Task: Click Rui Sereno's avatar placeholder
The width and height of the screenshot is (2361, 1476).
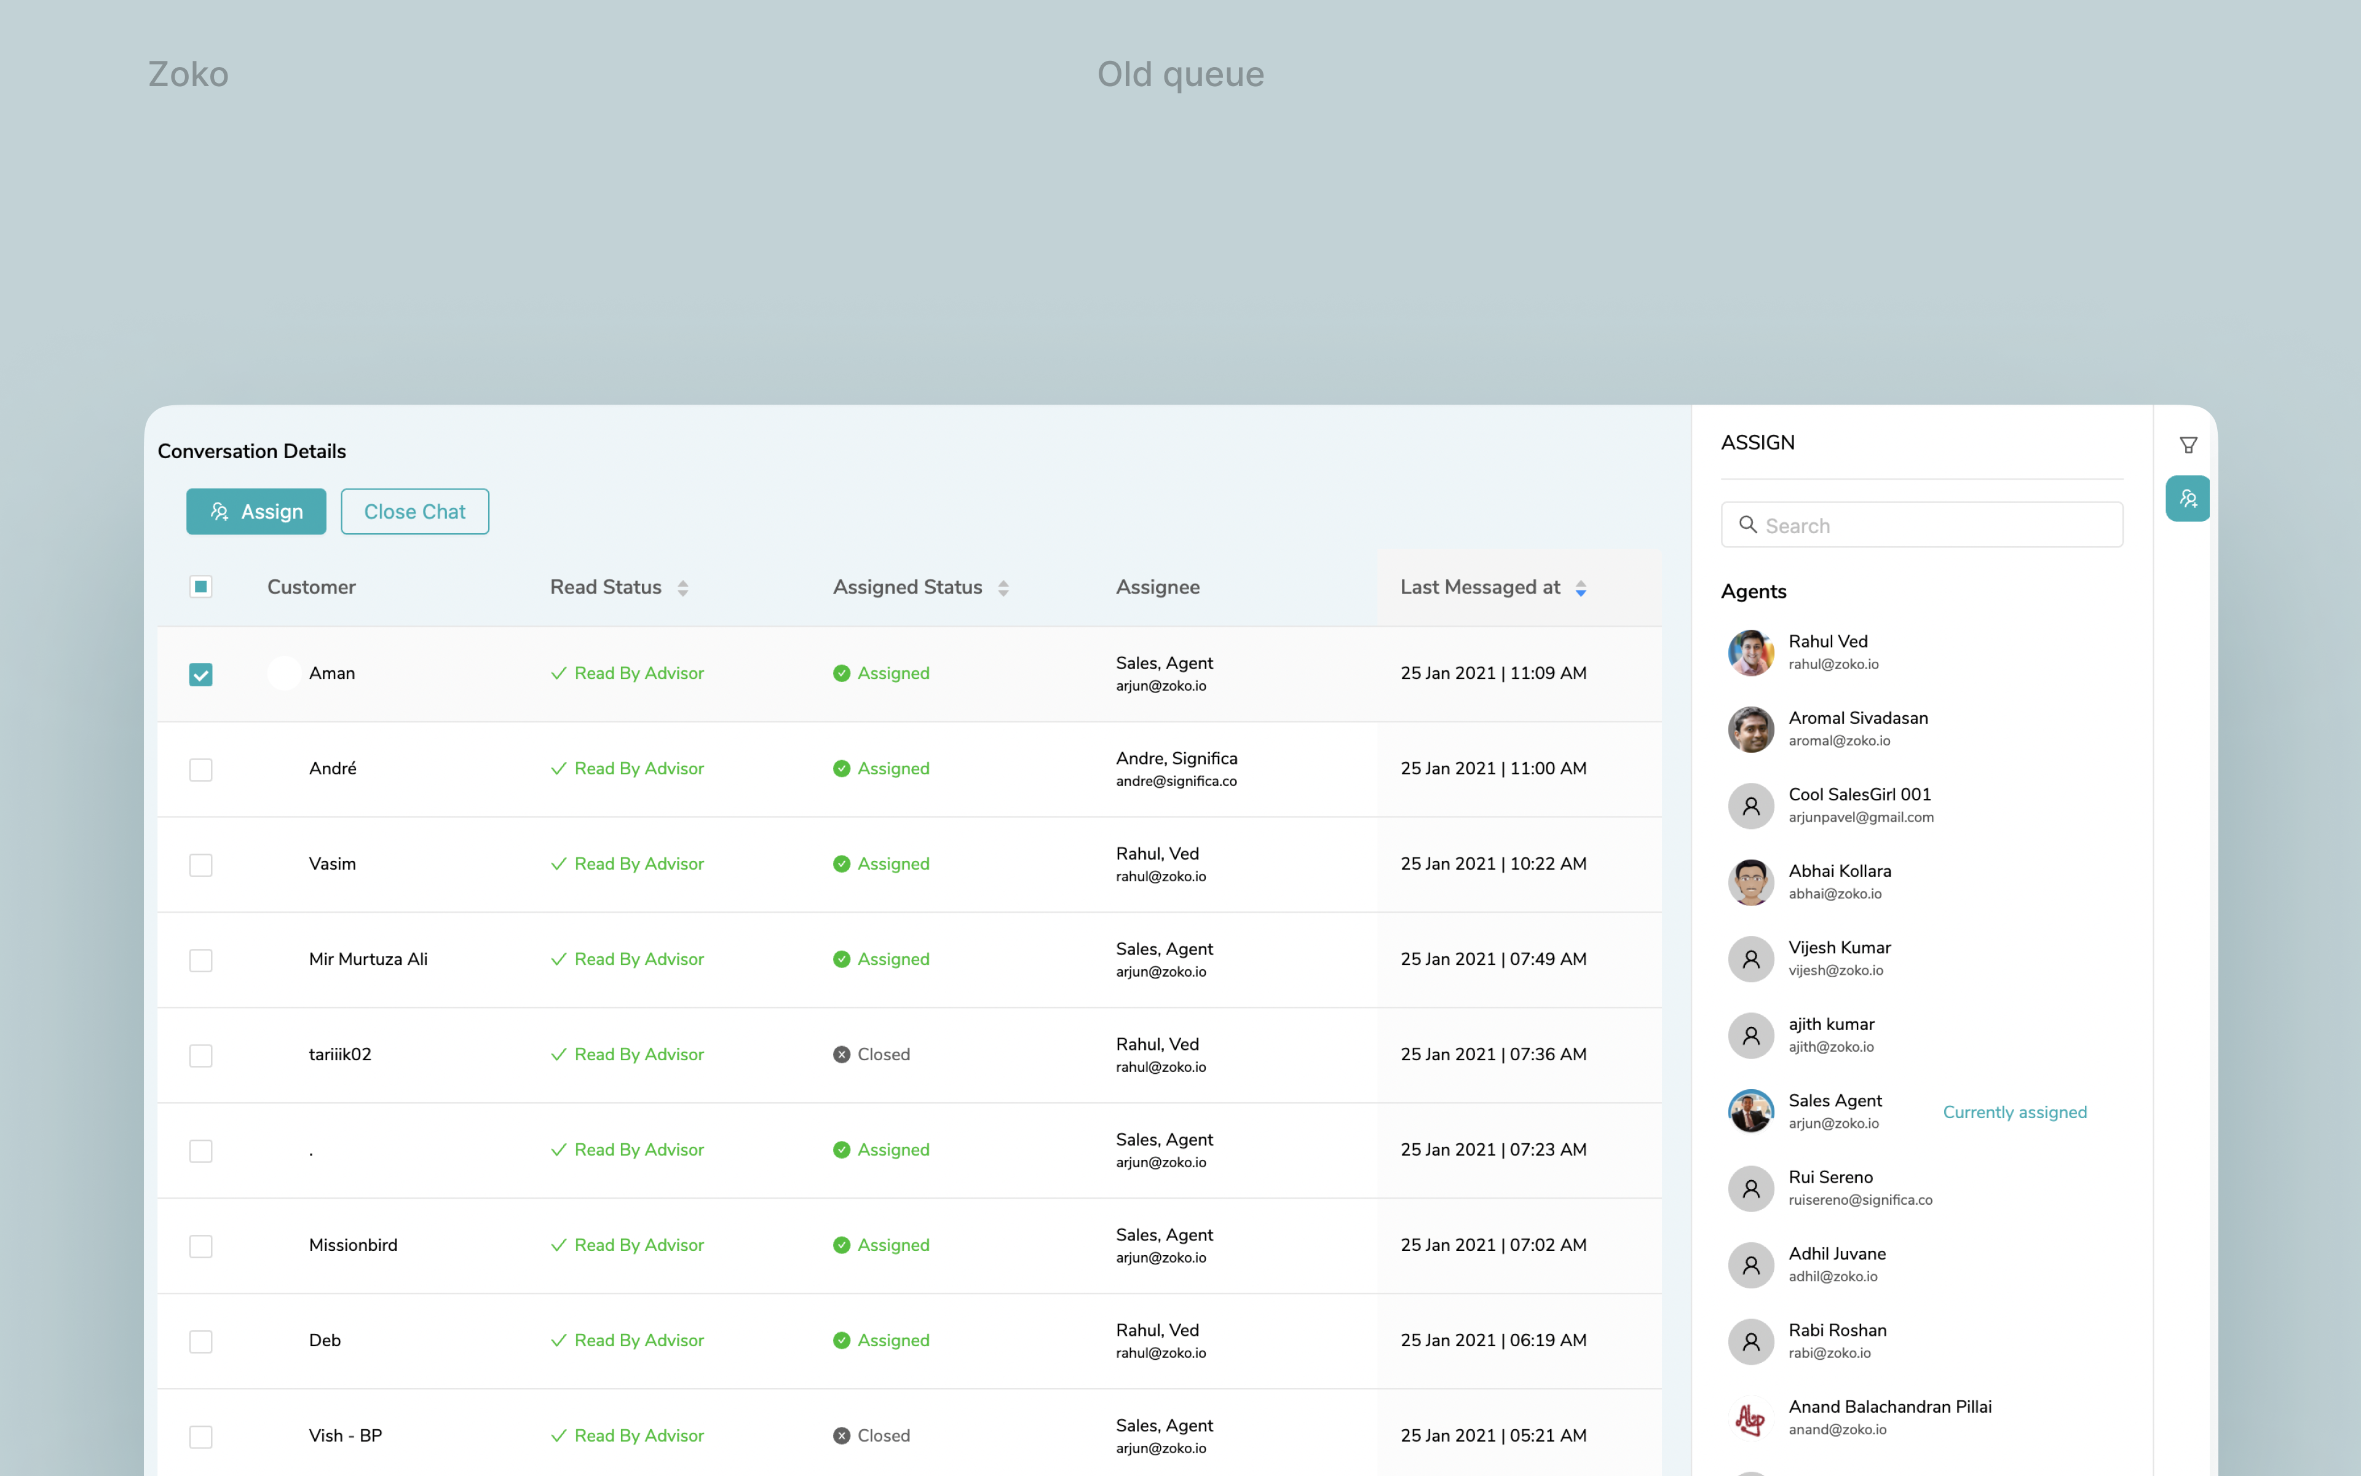Action: tap(1750, 1188)
